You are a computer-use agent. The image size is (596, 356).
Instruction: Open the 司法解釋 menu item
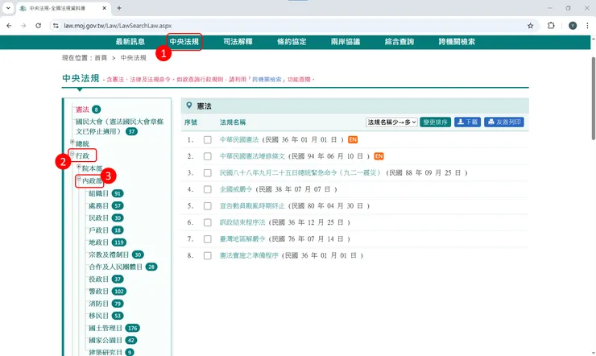click(x=238, y=41)
